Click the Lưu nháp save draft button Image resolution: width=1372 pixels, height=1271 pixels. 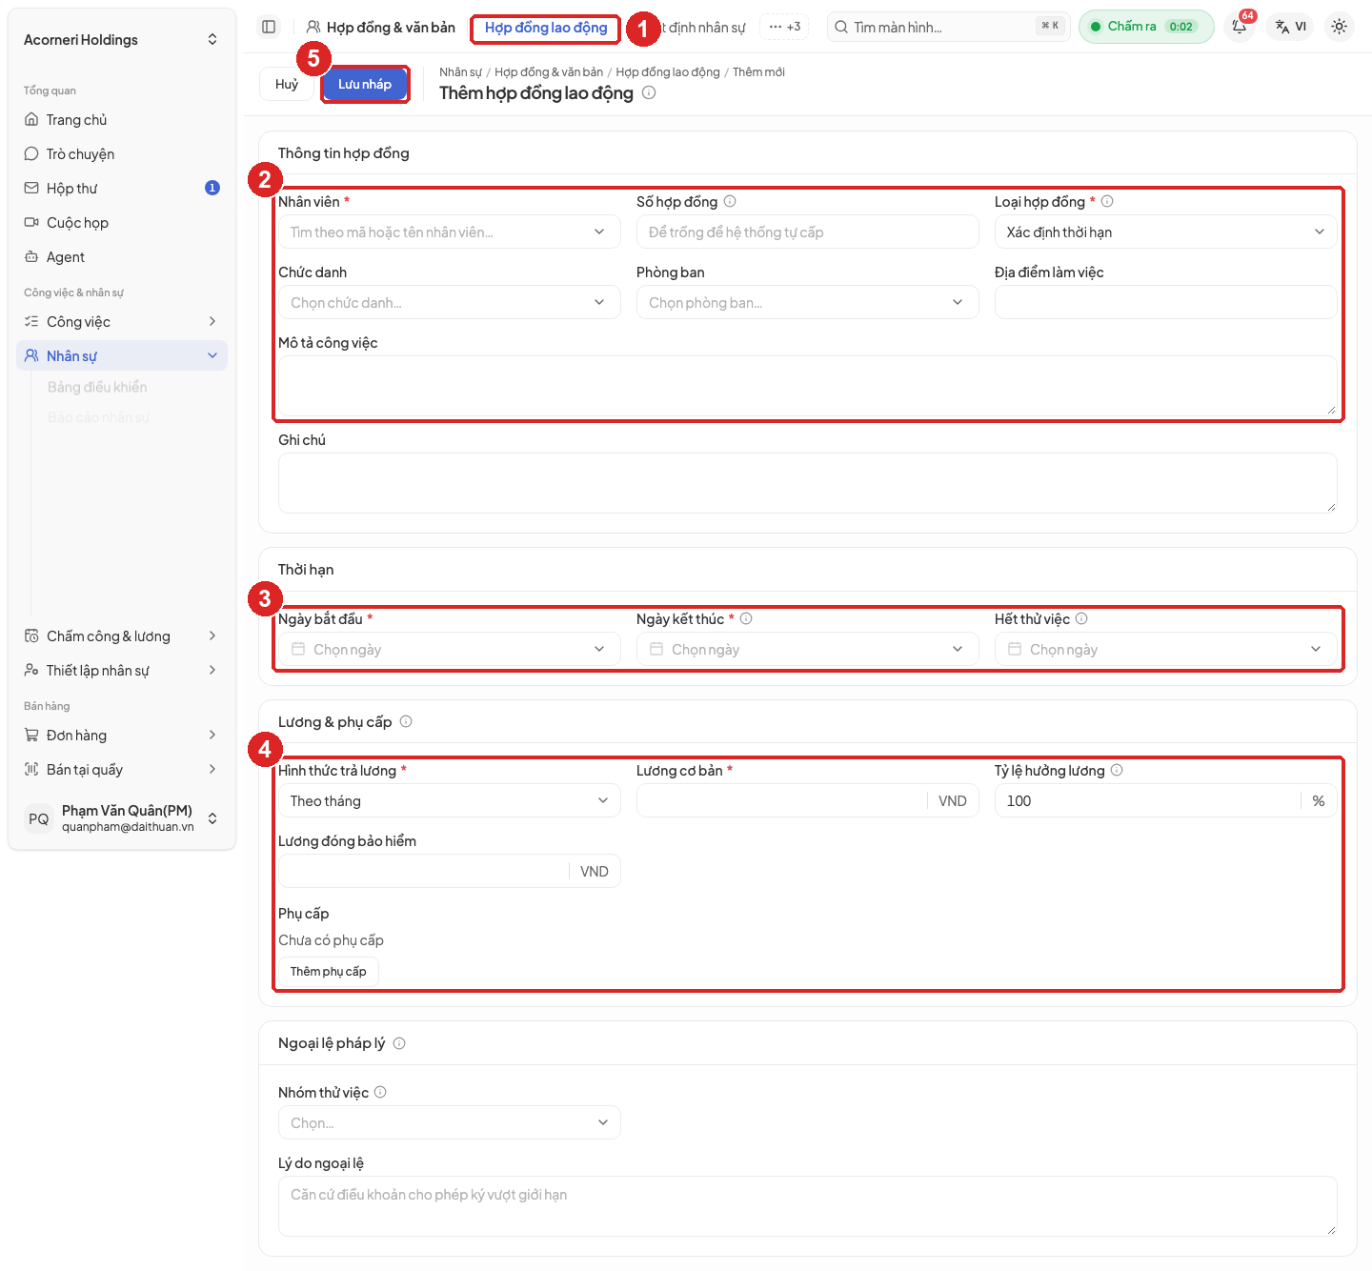click(x=365, y=84)
